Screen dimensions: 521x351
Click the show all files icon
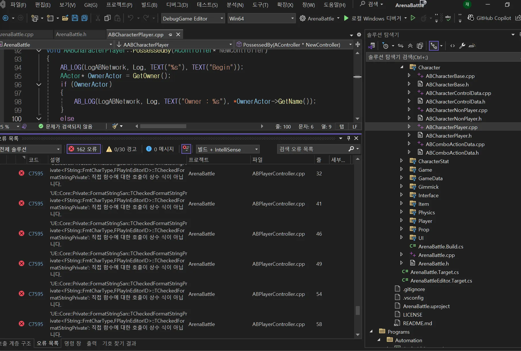(420, 46)
